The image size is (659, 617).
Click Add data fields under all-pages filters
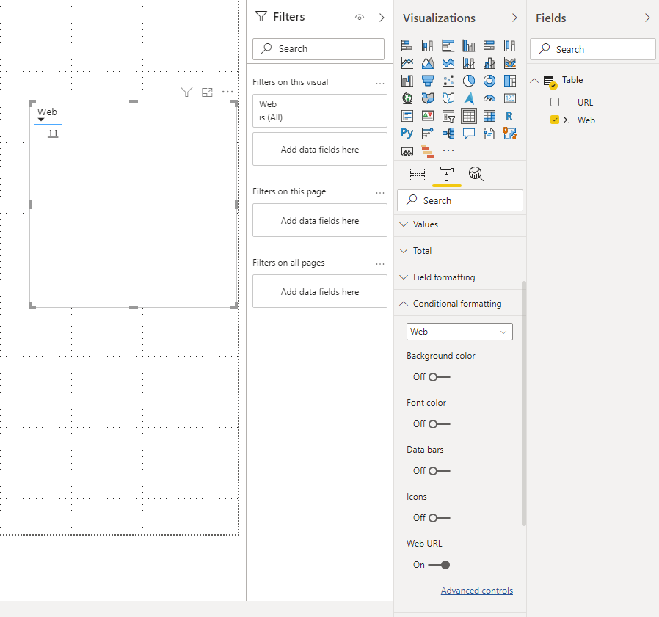[x=320, y=291]
